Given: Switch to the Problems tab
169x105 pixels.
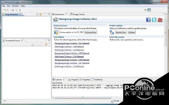Looking at the screenshot, I should point(97,79).
